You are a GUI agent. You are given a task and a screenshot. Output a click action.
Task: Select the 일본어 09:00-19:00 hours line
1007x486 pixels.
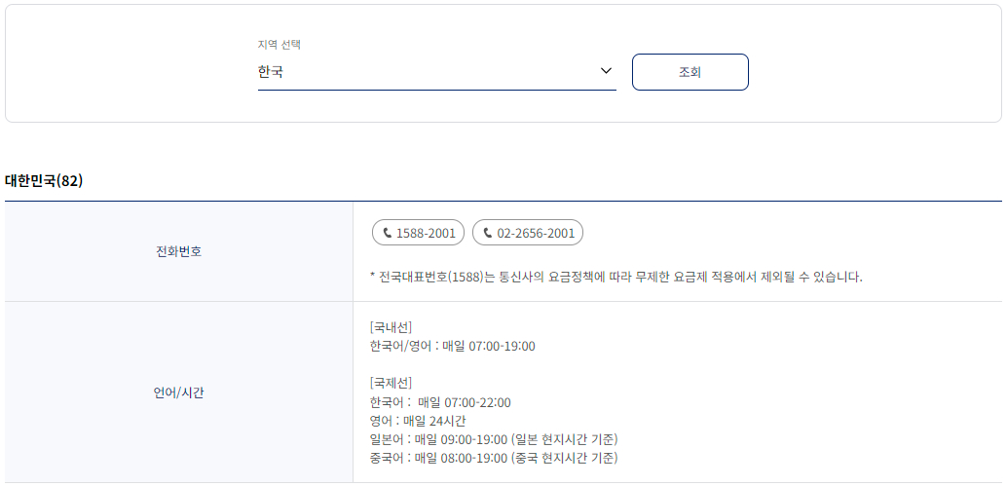click(x=494, y=440)
